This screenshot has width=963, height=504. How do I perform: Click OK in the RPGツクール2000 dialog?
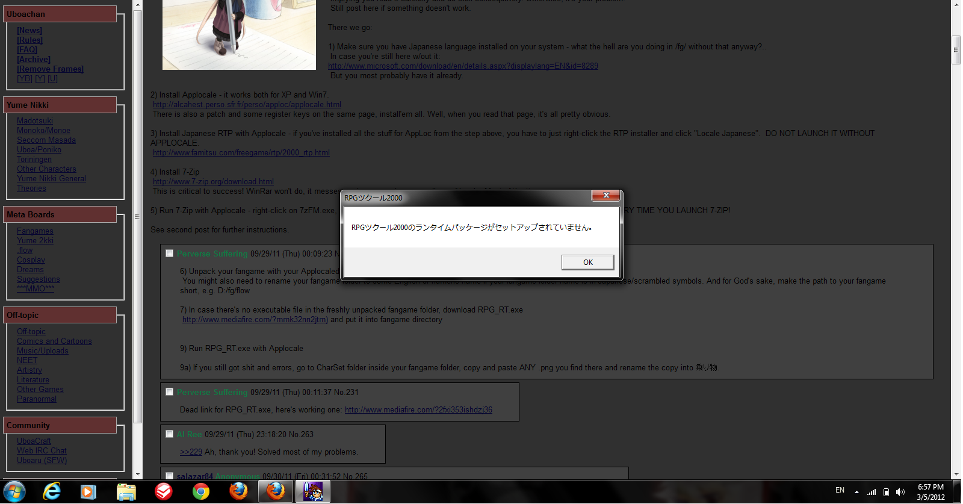point(588,262)
